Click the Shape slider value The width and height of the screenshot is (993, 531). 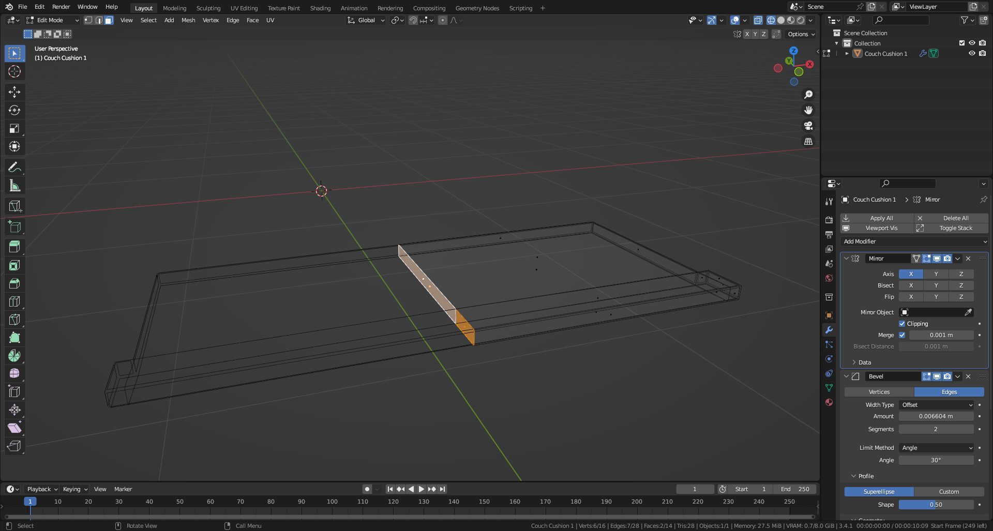click(936, 505)
